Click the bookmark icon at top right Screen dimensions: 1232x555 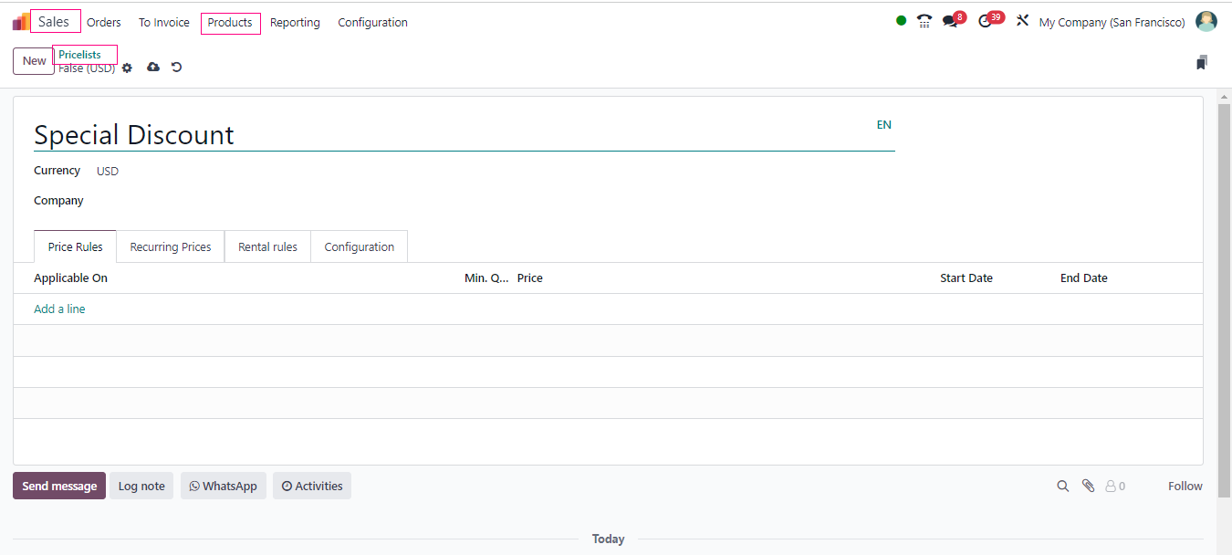point(1202,62)
